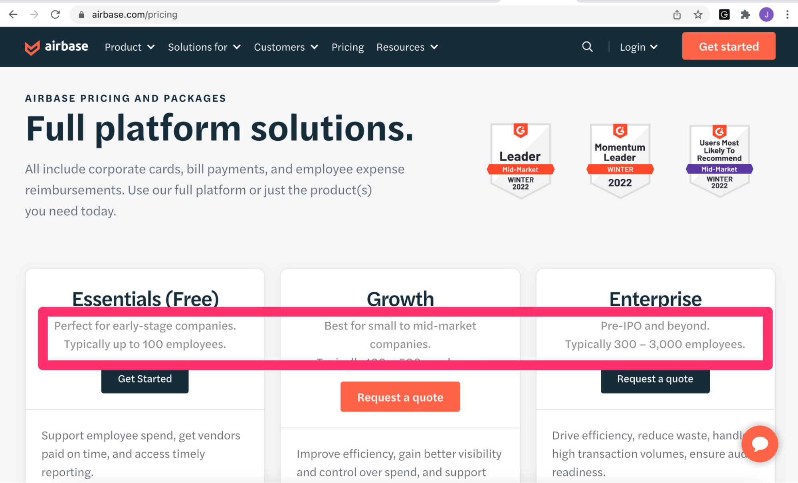Open the site search
Screen dimensions: 798x483
(x=587, y=47)
